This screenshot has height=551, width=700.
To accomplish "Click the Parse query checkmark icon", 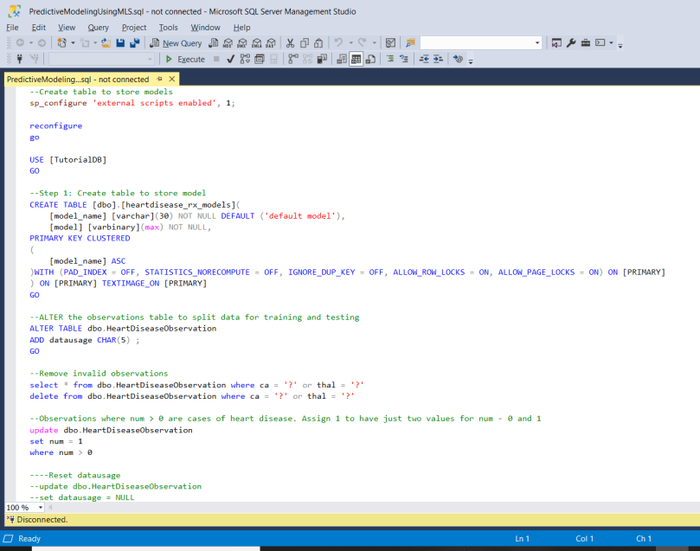I will (228, 59).
